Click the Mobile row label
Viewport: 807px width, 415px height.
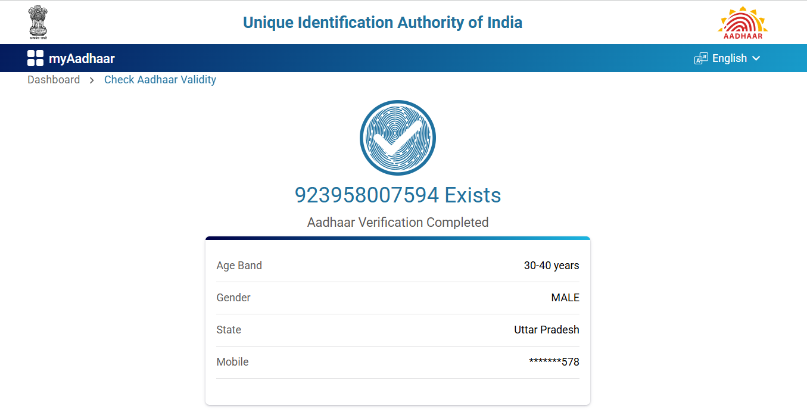[x=233, y=362]
